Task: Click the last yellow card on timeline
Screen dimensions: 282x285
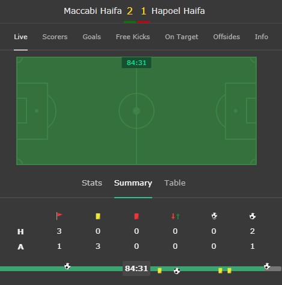Action: [229, 271]
